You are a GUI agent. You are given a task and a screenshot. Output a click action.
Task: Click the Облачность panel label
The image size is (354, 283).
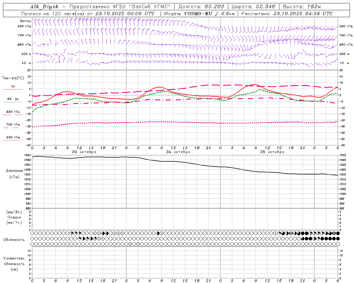click(14, 240)
